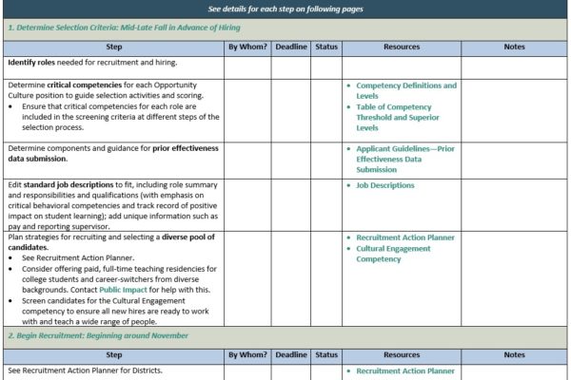The image size is (571, 380).
Task: Click Status cell for prior effectiveness row
Action: 326,161
